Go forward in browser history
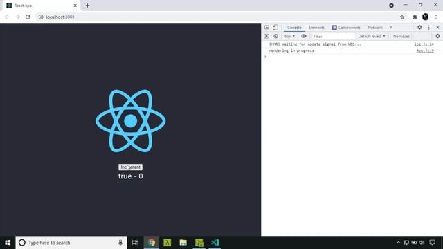This screenshot has width=443, height=249. [17, 17]
